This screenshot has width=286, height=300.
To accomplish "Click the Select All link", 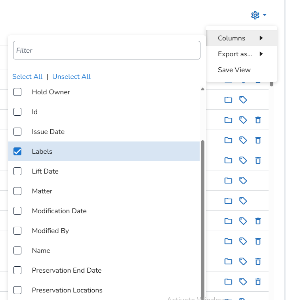I will click(27, 76).
